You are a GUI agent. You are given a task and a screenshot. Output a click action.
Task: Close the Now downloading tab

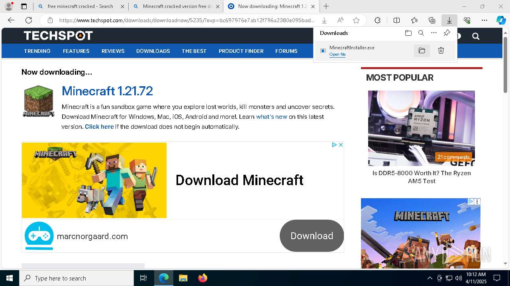point(313,6)
